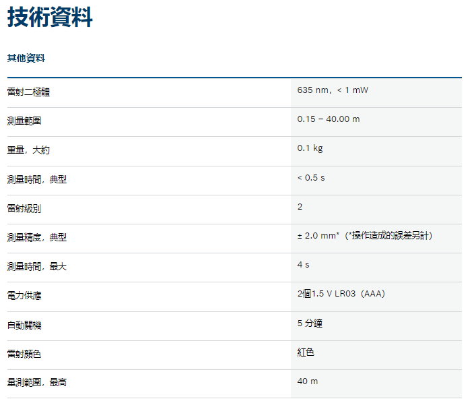Click the < 0.5 s value
The image size is (476, 403).
click(311, 178)
